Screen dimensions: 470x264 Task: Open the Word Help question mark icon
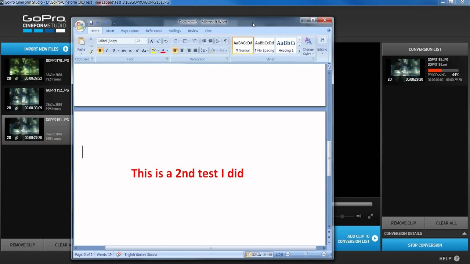point(329,31)
